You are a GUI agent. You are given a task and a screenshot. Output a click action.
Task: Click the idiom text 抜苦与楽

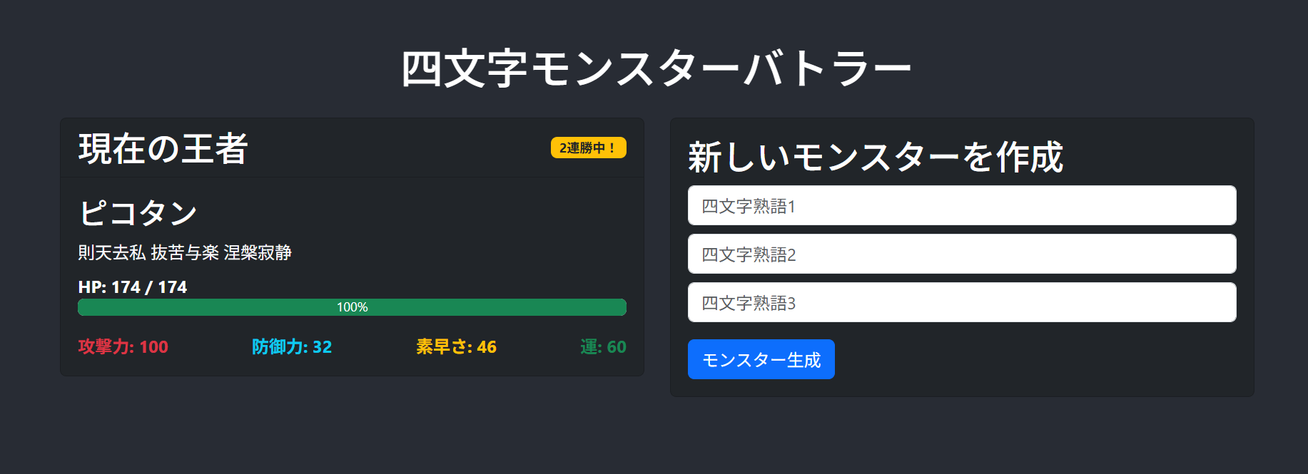(x=185, y=253)
